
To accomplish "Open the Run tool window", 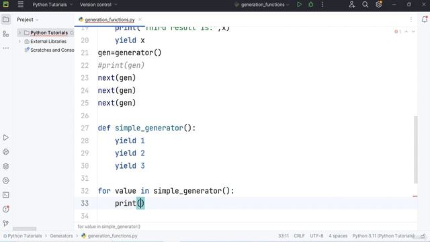I will click(6, 137).
